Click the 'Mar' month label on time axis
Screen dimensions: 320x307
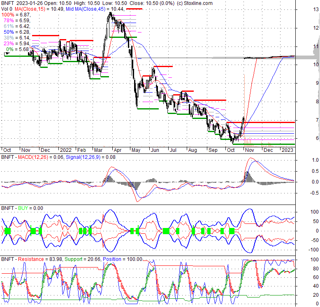point(98,150)
